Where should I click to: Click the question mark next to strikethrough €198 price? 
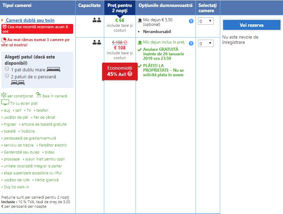(125, 42)
